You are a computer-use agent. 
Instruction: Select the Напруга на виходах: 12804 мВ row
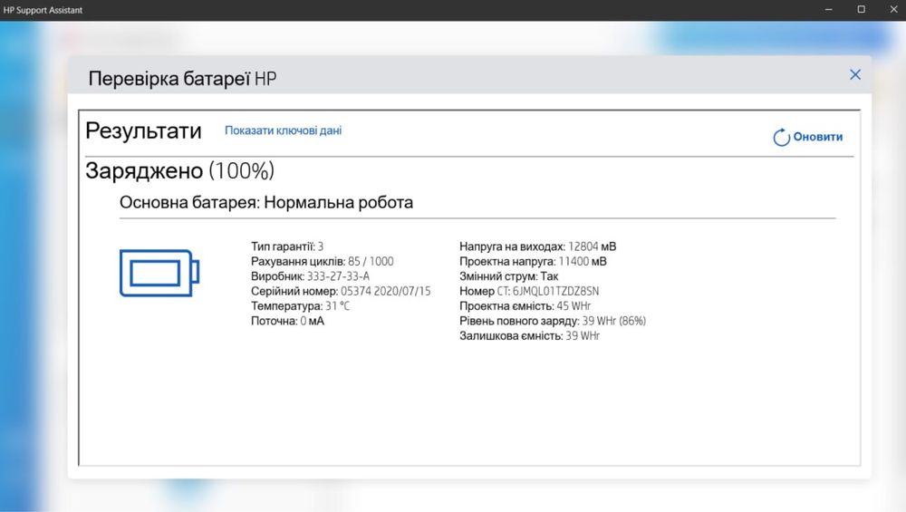tap(538, 246)
